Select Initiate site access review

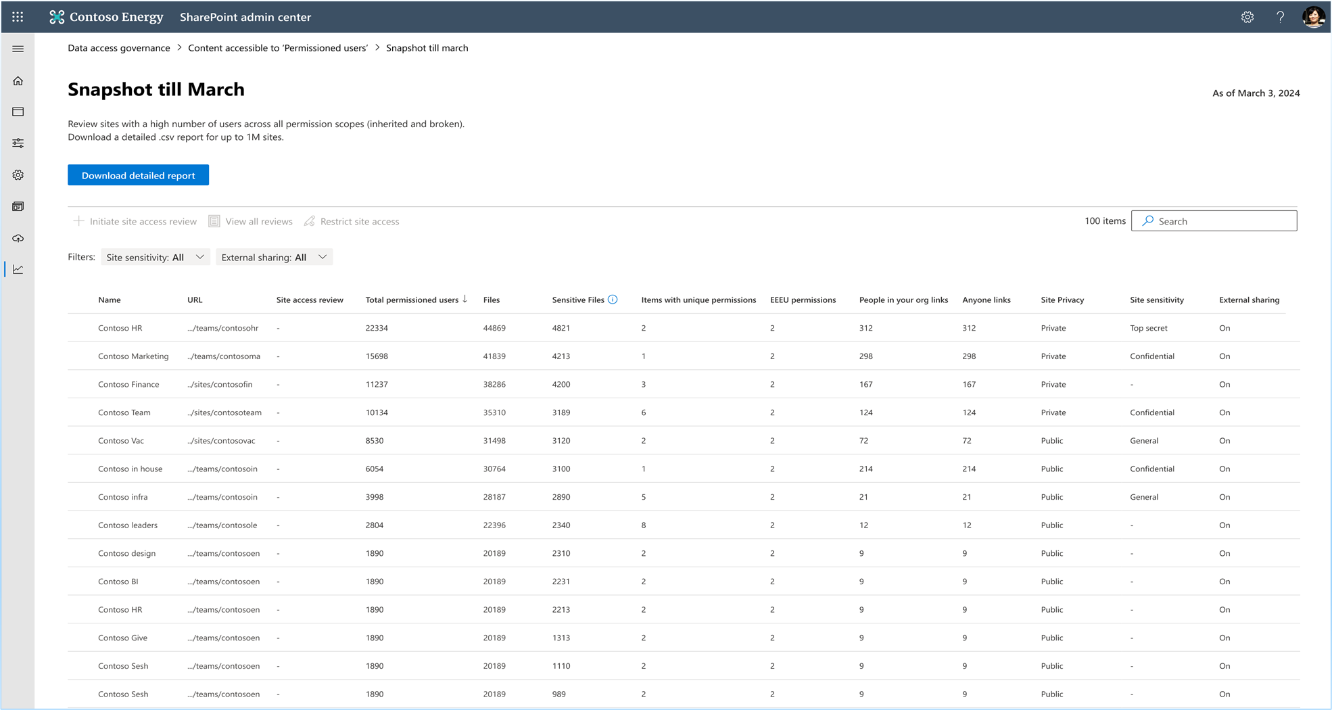pos(135,221)
